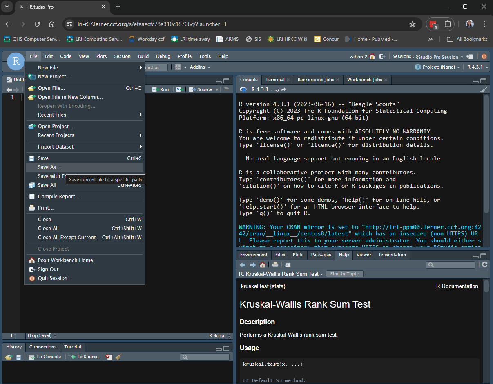Minimize the Help pane
Viewport: 493px width, 384px height.
(475, 256)
